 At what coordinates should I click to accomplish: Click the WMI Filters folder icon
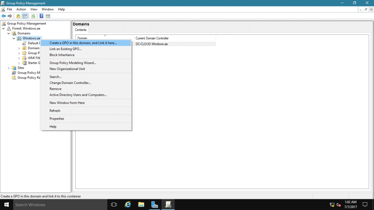(x=24, y=58)
